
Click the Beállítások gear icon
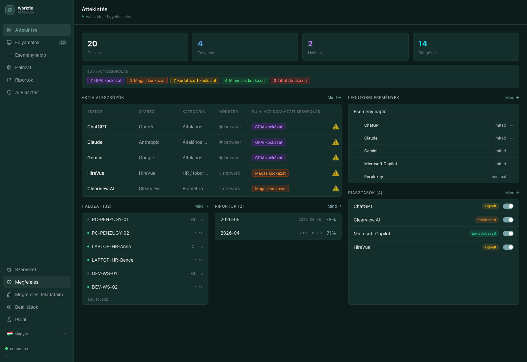click(9, 307)
